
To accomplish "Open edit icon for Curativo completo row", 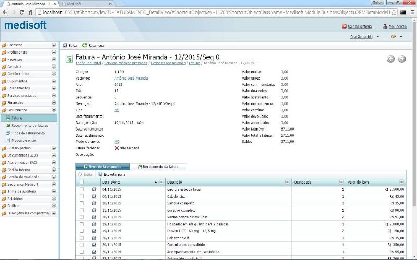I will [x=94, y=210].
